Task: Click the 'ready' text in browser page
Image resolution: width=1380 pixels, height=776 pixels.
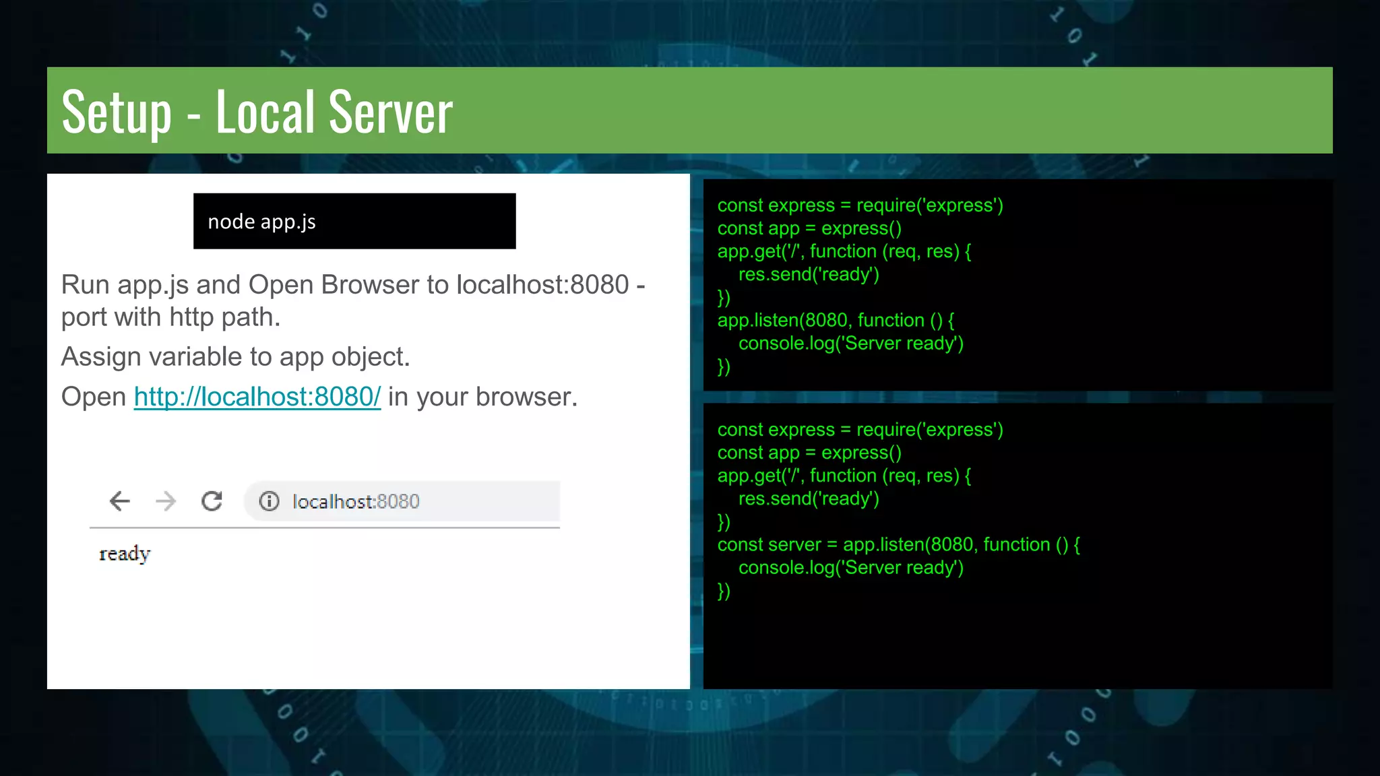Action: tap(125, 554)
